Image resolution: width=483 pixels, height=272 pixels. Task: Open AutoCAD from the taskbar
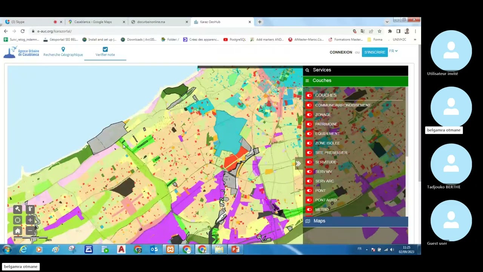pos(121,249)
